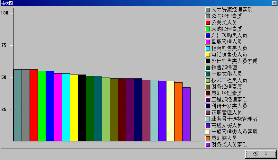Select the legend label 公关类人员
The image size is (278, 160).
pyautogui.click(x=224, y=22)
